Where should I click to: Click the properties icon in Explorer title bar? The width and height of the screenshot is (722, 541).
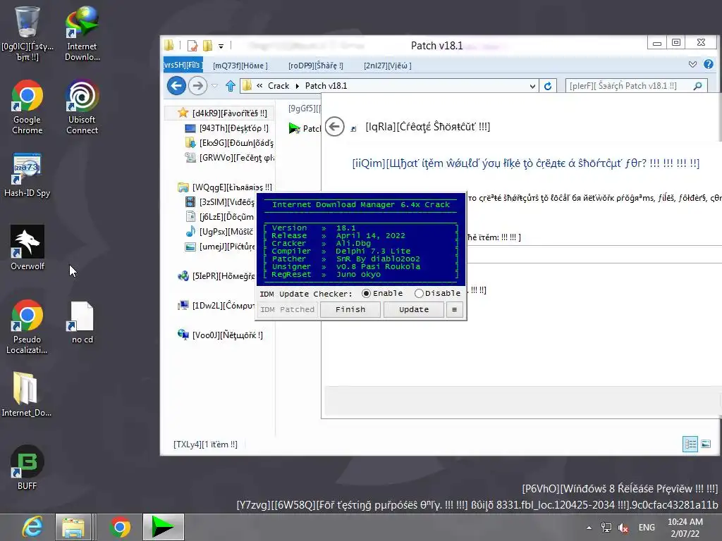[192, 46]
